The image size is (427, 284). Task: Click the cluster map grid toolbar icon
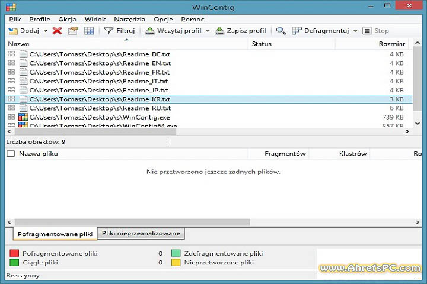[x=89, y=31]
